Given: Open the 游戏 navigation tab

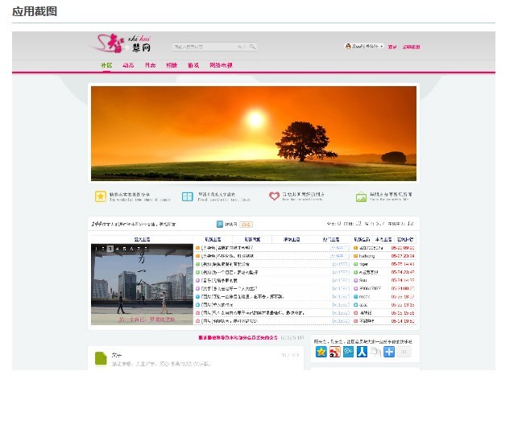Looking at the screenshot, I should [x=193, y=65].
